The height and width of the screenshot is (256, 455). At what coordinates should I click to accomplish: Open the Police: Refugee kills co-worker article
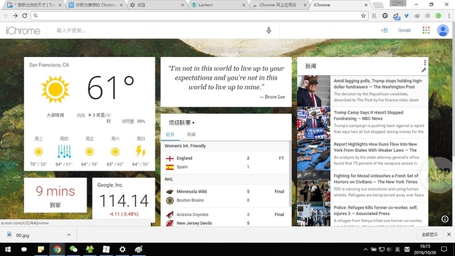[376, 210]
